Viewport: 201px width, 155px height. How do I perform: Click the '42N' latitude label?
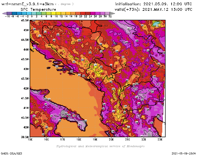point(26,89)
